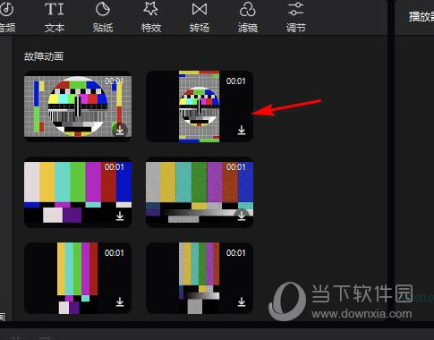Download the wide noisy color-bars clip
Viewport: 434px width, 340px height.
tap(242, 216)
